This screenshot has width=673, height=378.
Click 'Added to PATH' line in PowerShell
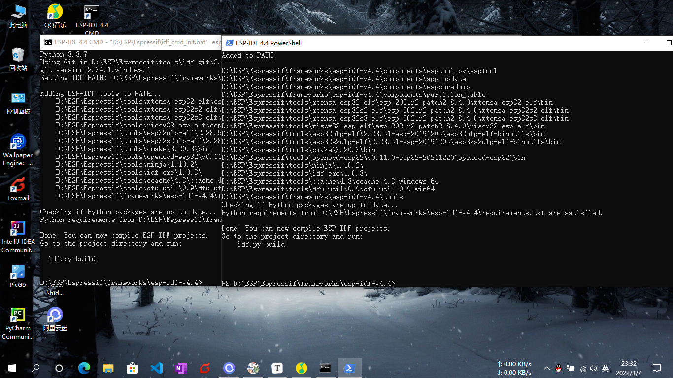point(247,55)
